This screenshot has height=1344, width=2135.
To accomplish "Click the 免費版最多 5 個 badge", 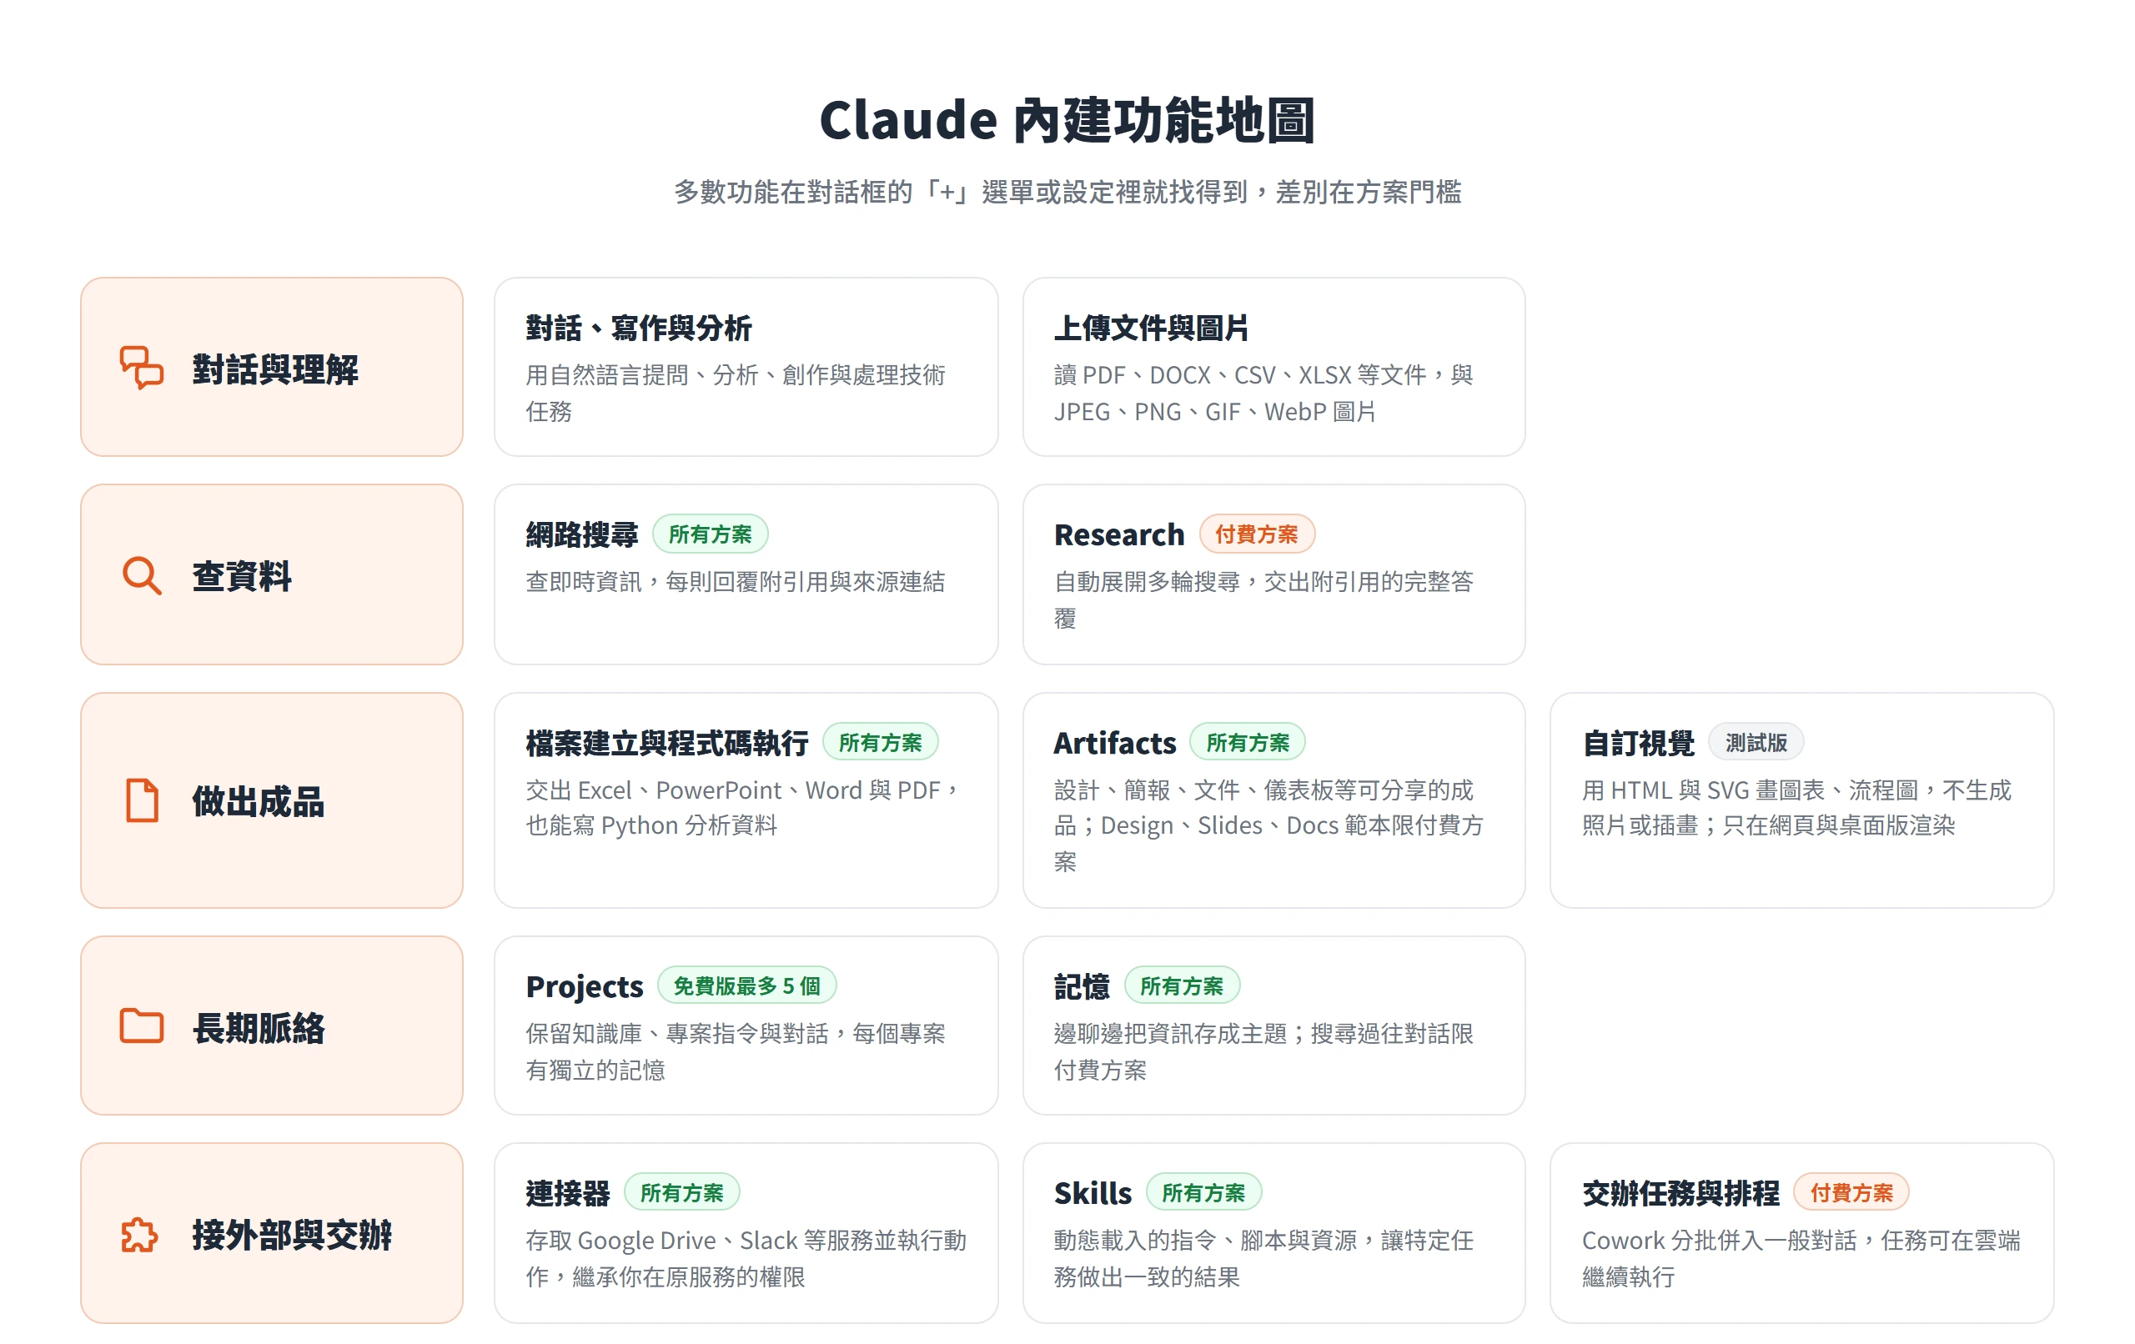I will (746, 985).
